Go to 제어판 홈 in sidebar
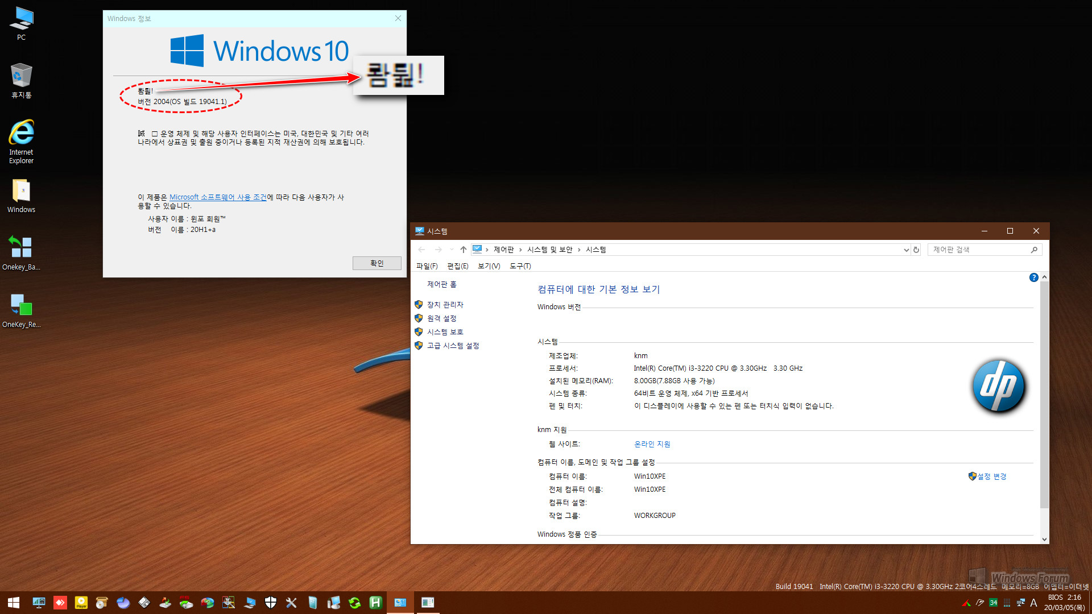The width and height of the screenshot is (1092, 614). coord(442,284)
